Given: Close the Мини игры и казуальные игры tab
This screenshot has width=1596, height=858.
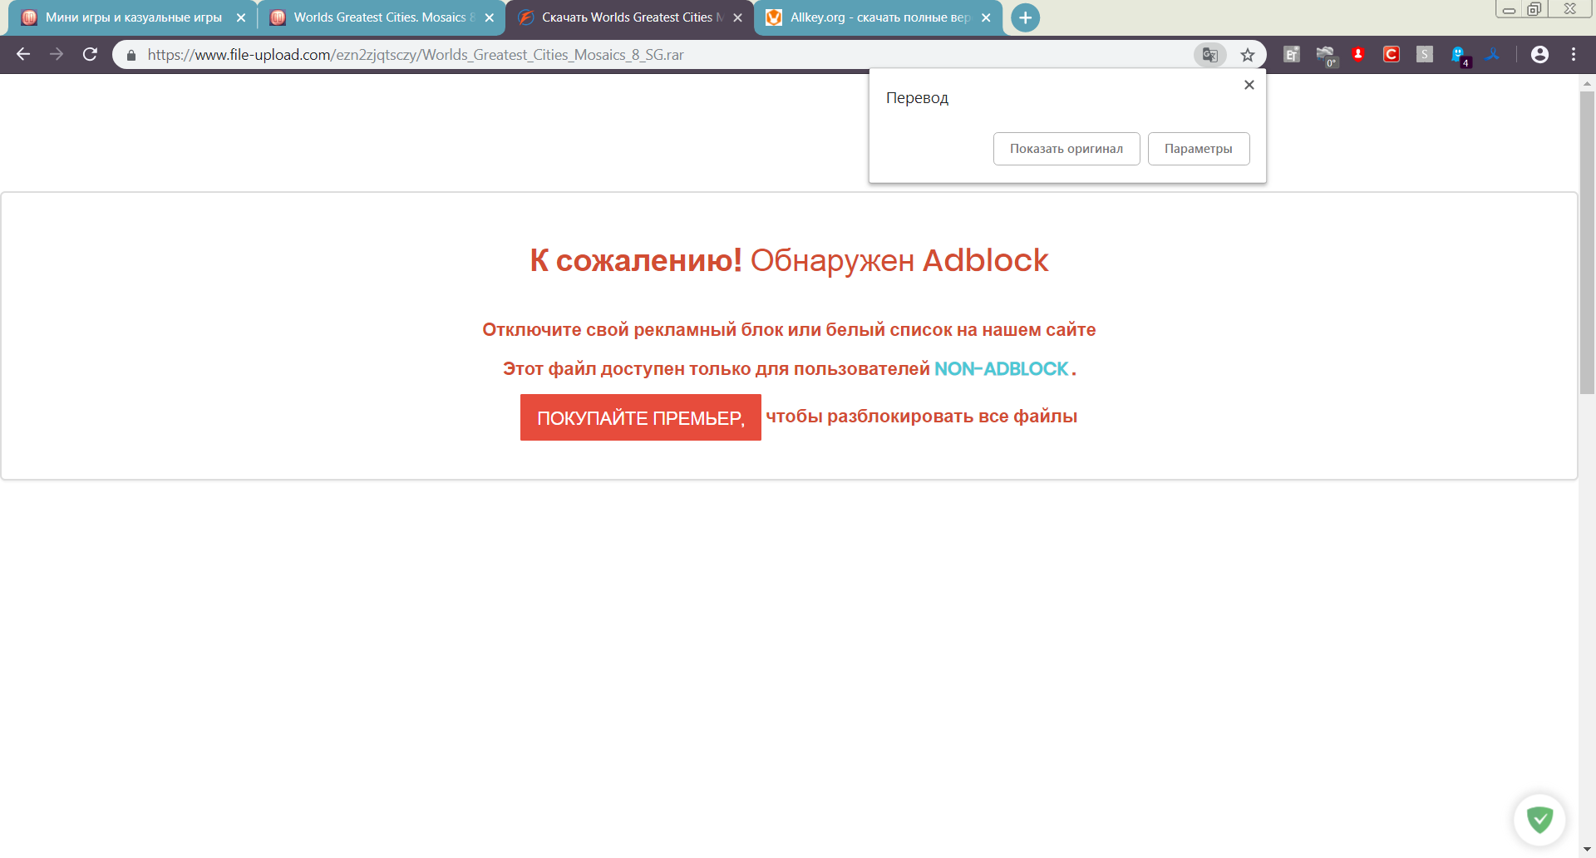Looking at the screenshot, I should [x=241, y=17].
